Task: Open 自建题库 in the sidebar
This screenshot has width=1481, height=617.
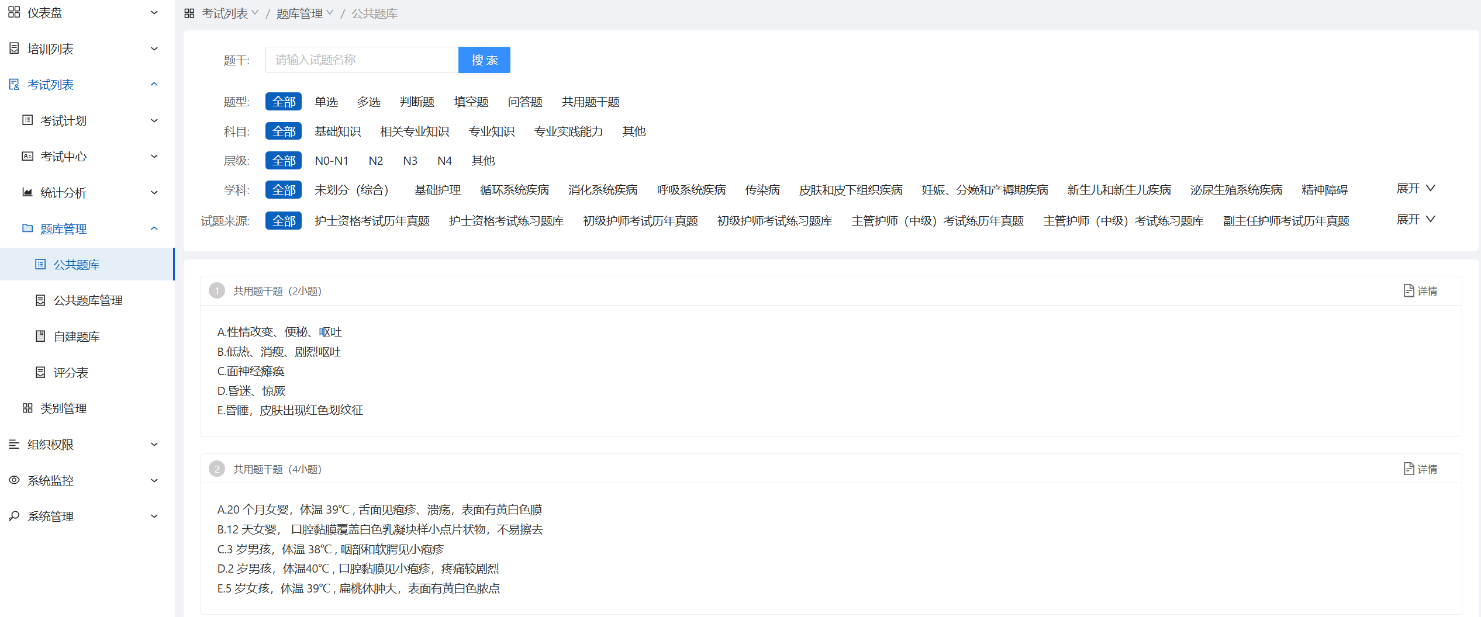Action: point(76,337)
